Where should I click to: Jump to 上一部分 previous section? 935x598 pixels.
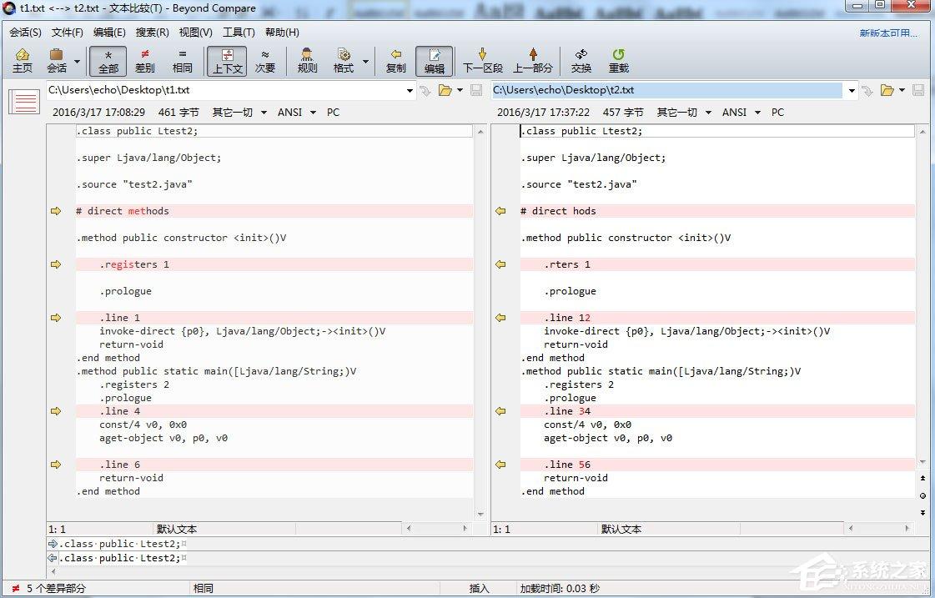click(533, 61)
